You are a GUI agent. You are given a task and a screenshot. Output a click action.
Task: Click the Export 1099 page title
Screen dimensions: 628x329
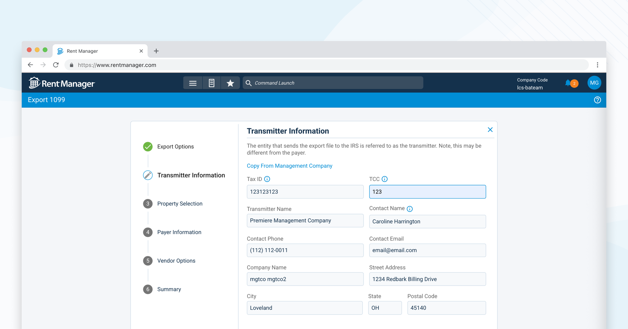click(x=46, y=100)
